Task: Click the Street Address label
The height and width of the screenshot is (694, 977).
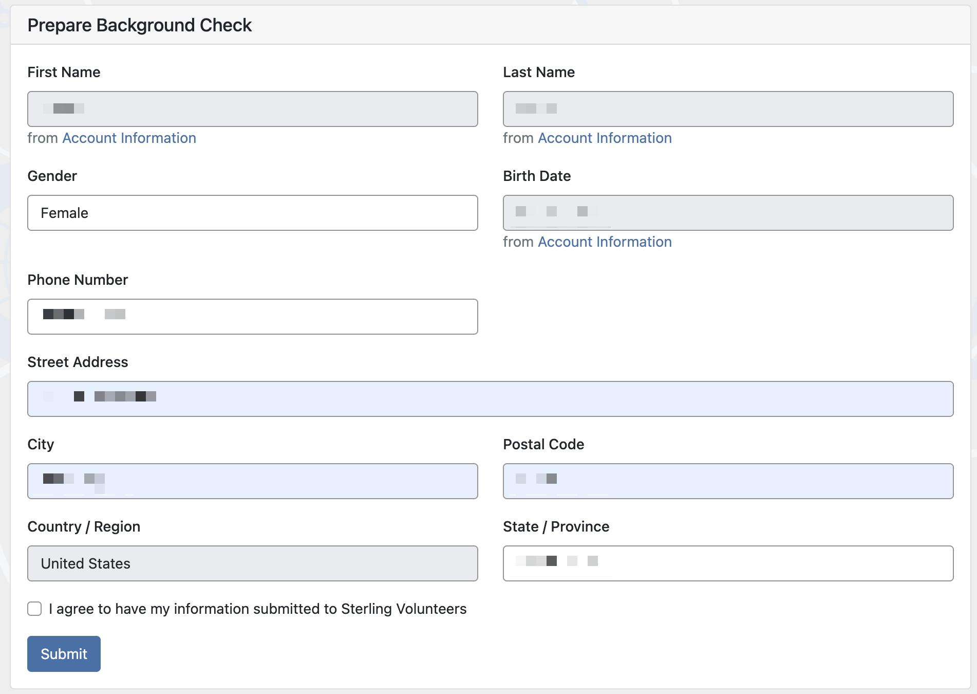Action: click(x=78, y=362)
